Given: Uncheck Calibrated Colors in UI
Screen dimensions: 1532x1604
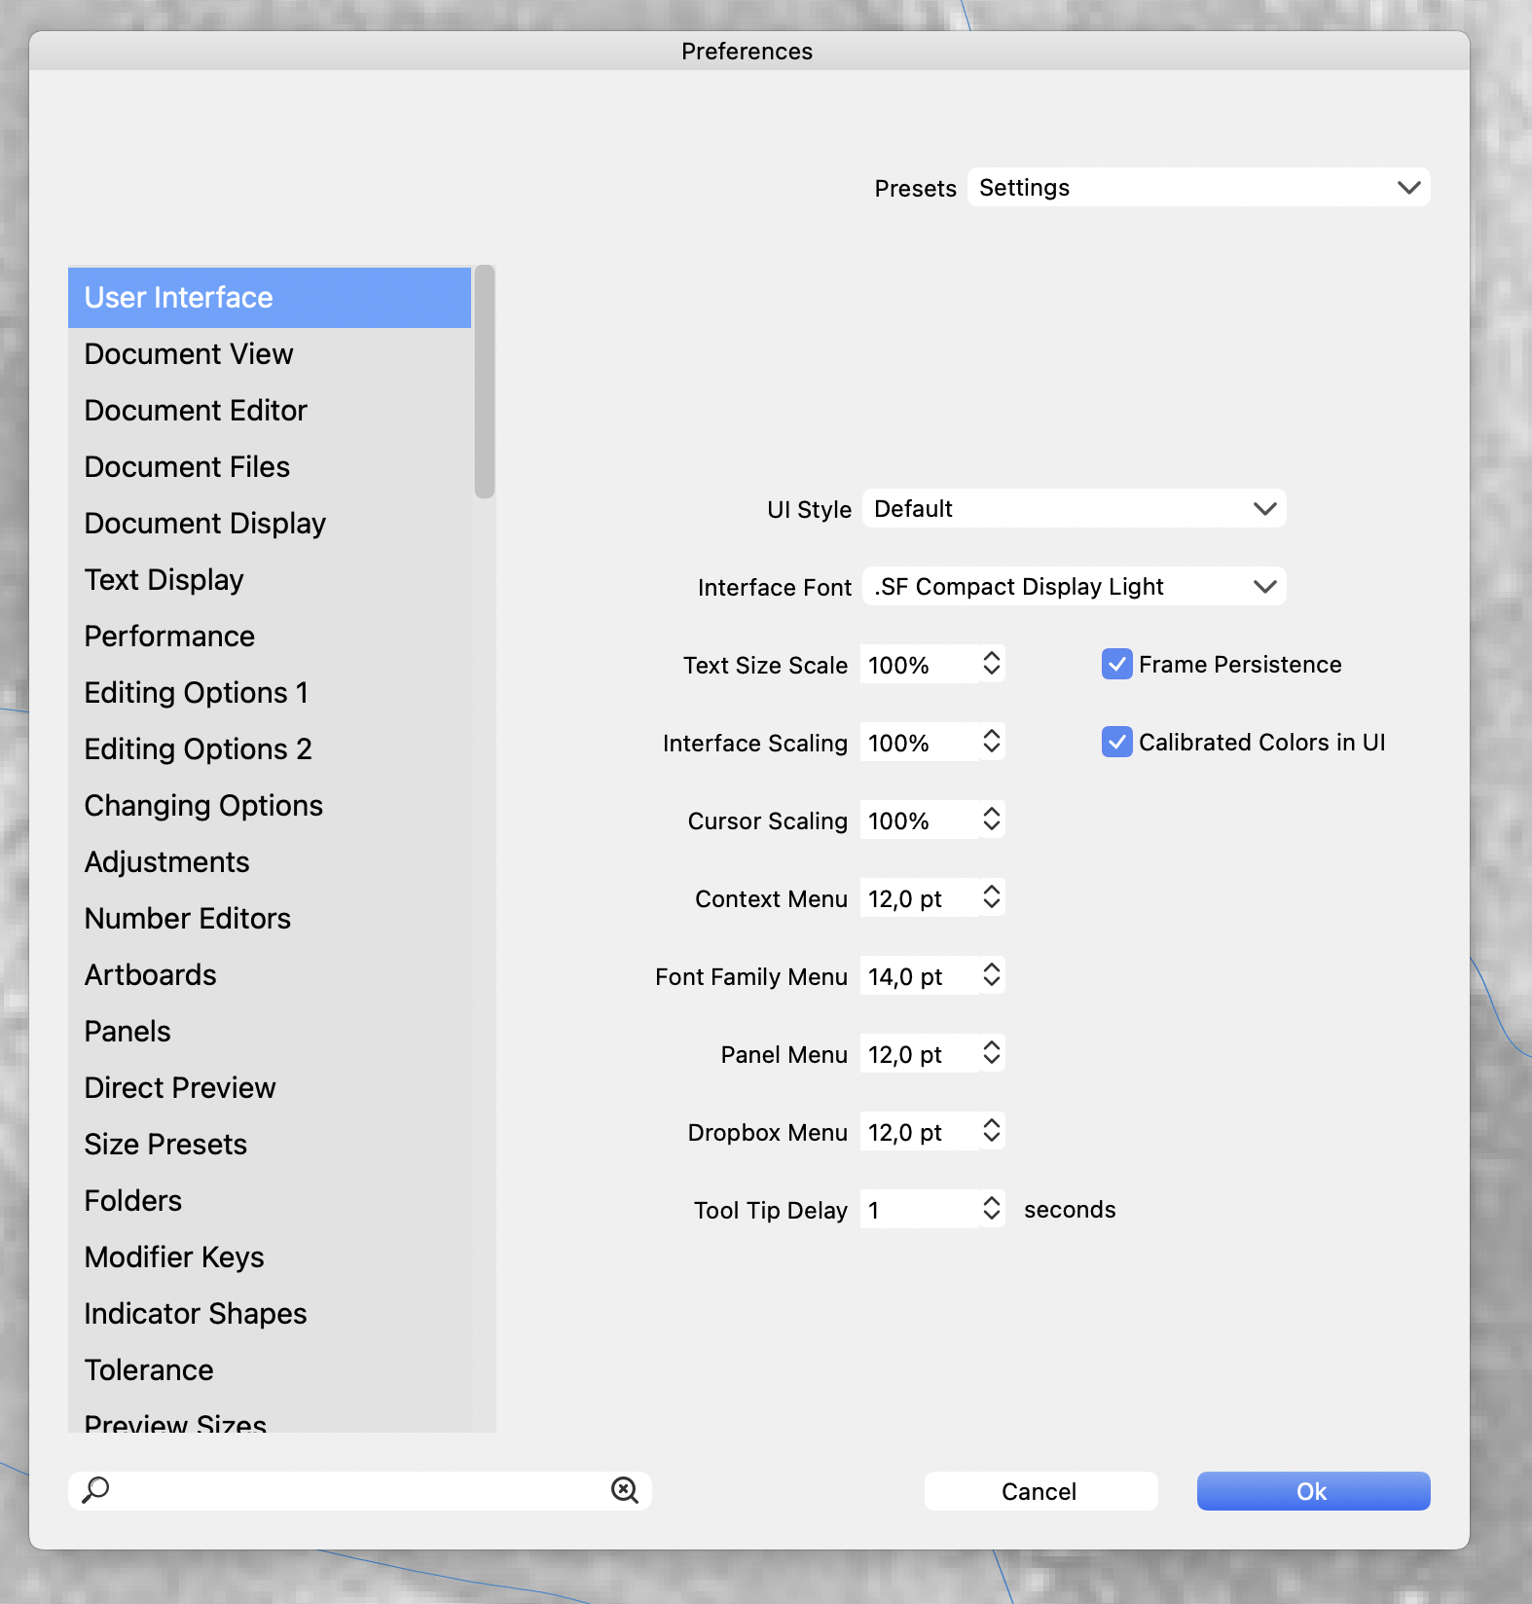Looking at the screenshot, I should (x=1116, y=743).
